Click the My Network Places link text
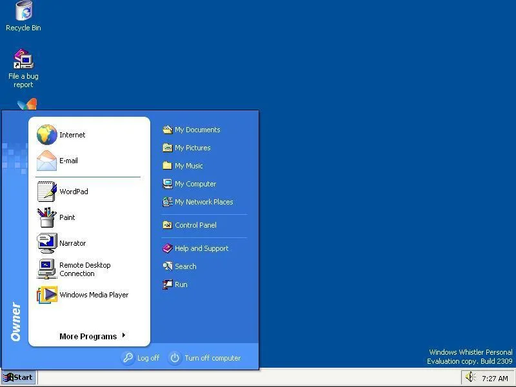 tap(204, 202)
